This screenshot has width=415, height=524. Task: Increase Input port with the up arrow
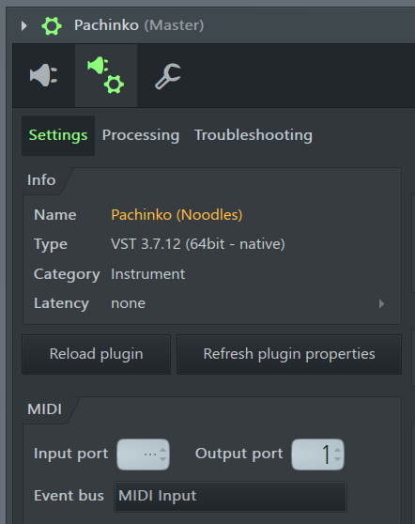[162, 450]
